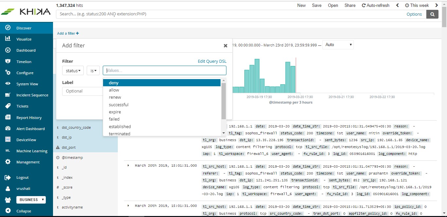
Task: Select 'established' value option
Action: click(162, 126)
